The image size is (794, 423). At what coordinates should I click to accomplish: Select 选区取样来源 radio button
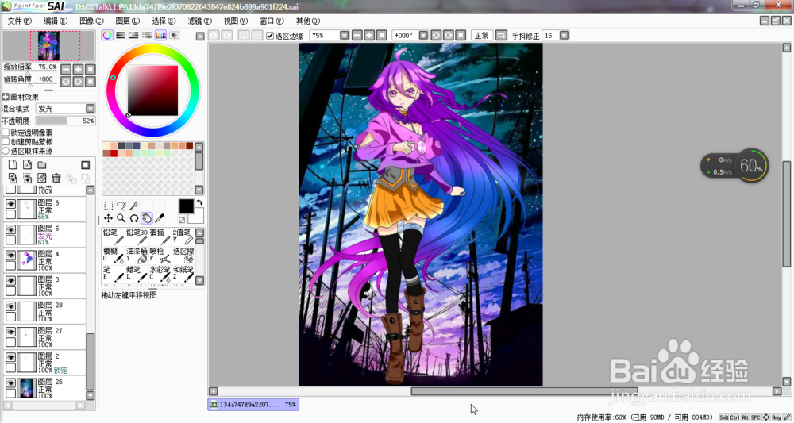click(x=6, y=151)
